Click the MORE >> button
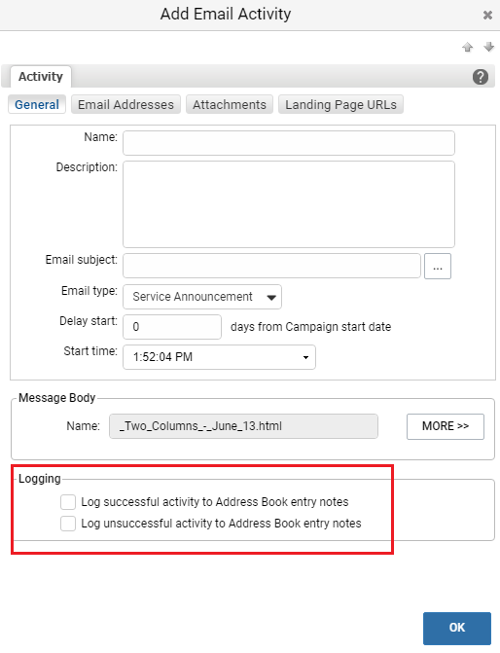 click(446, 426)
